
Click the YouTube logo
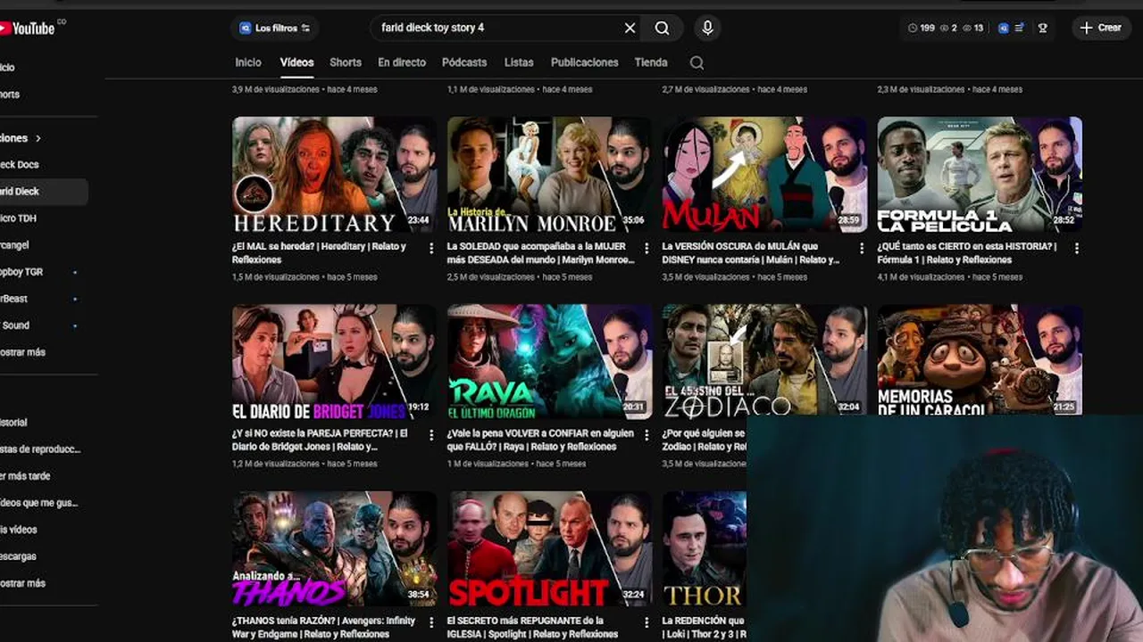point(28,29)
